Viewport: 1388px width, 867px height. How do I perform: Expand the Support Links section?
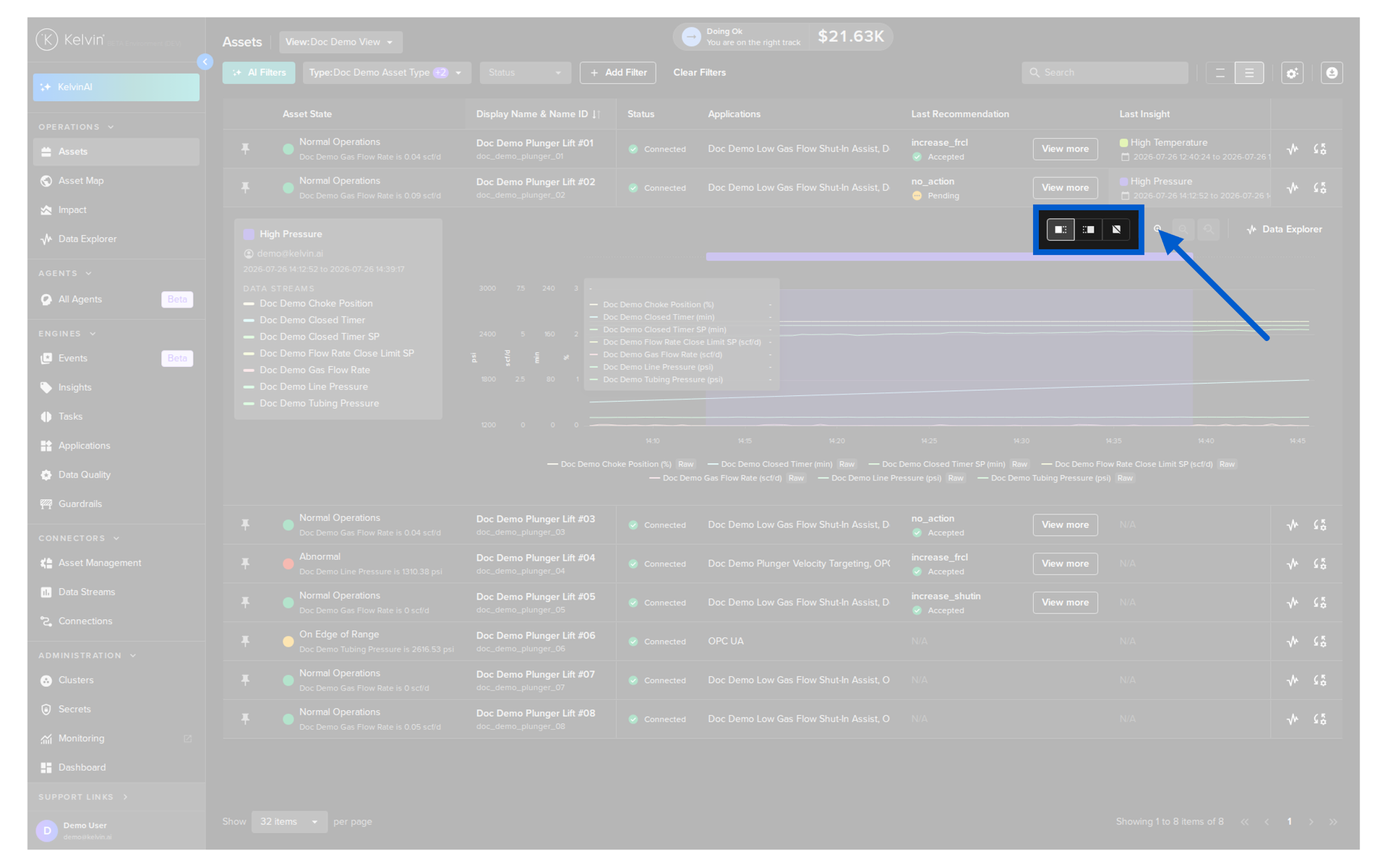pos(125,797)
